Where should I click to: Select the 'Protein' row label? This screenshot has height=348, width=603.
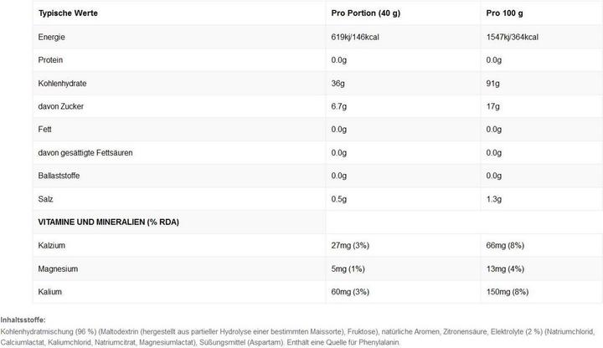(52, 60)
